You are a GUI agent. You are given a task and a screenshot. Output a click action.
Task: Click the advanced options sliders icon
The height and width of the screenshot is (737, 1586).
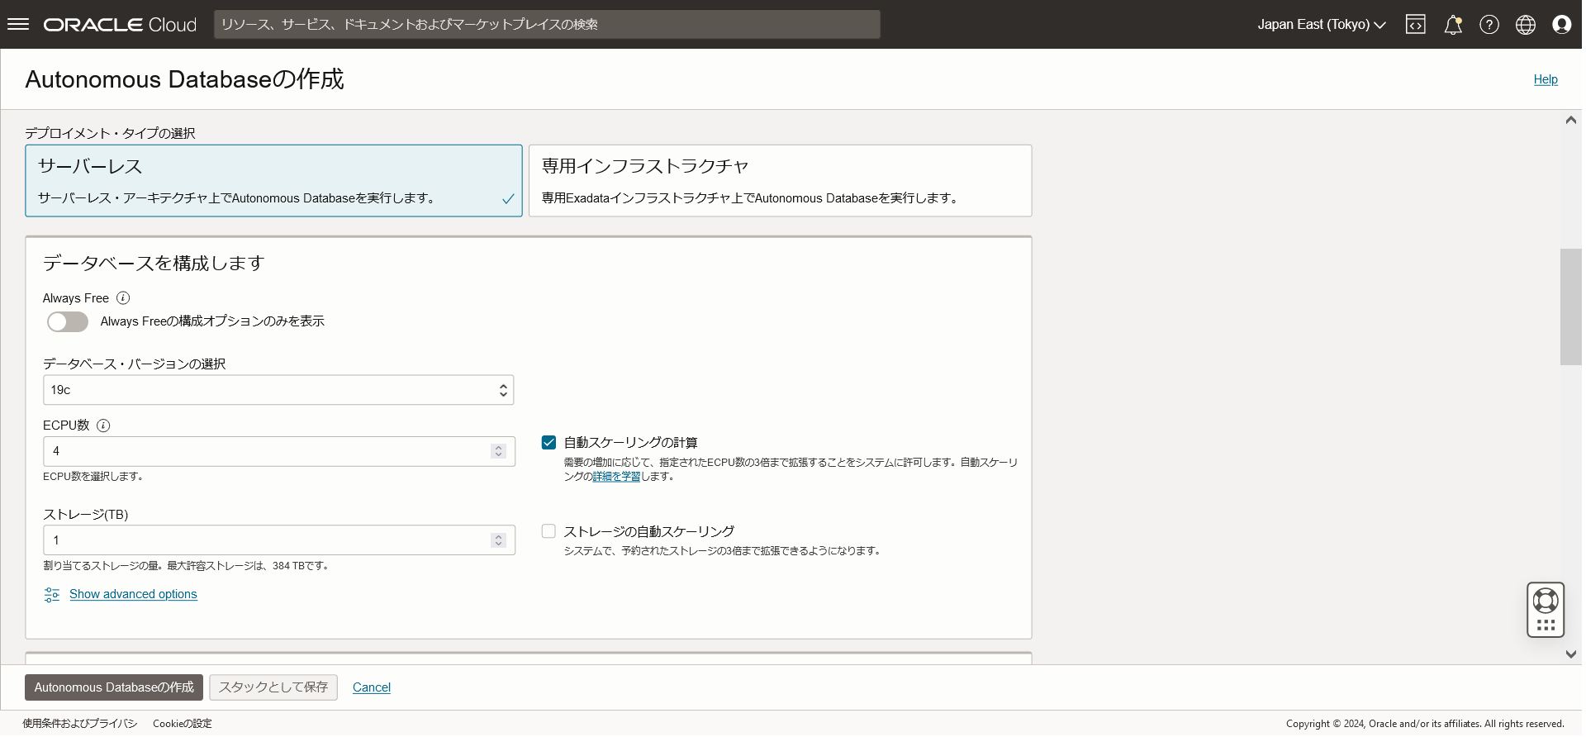[52, 595]
